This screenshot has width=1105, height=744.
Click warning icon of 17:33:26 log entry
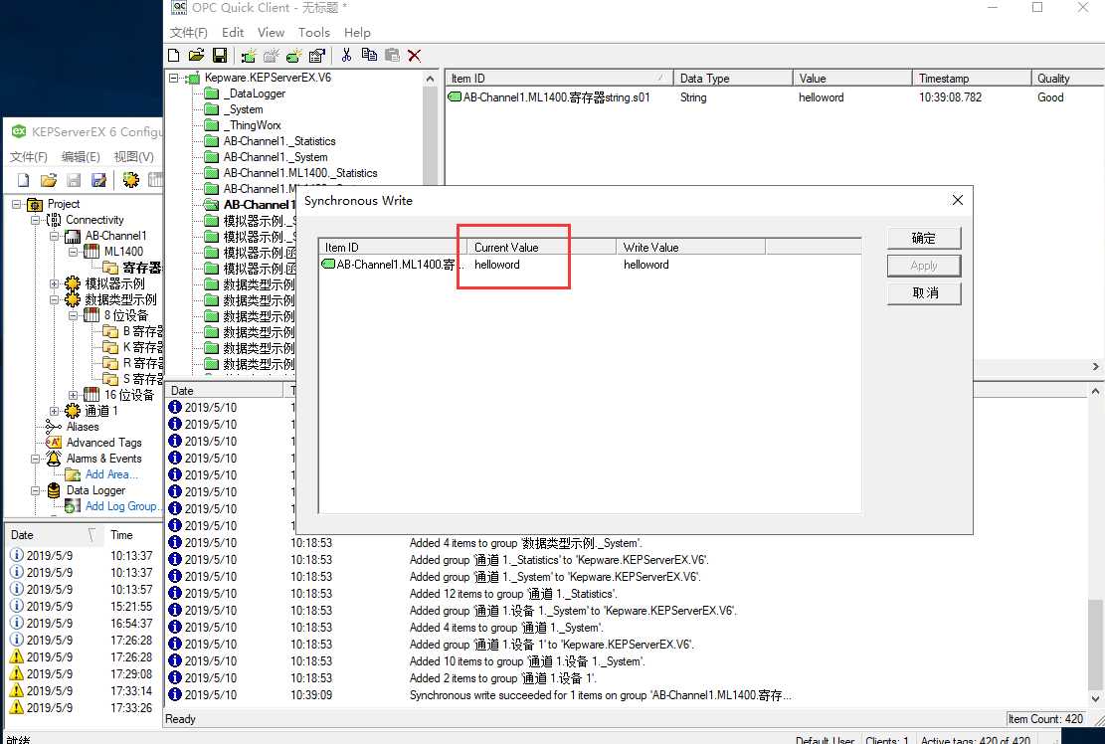coord(16,707)
